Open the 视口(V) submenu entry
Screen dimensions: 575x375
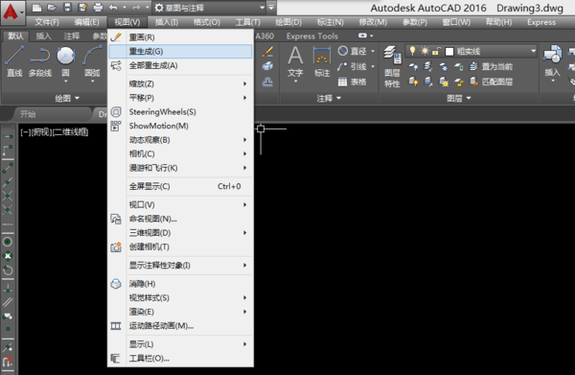point(180,204)
